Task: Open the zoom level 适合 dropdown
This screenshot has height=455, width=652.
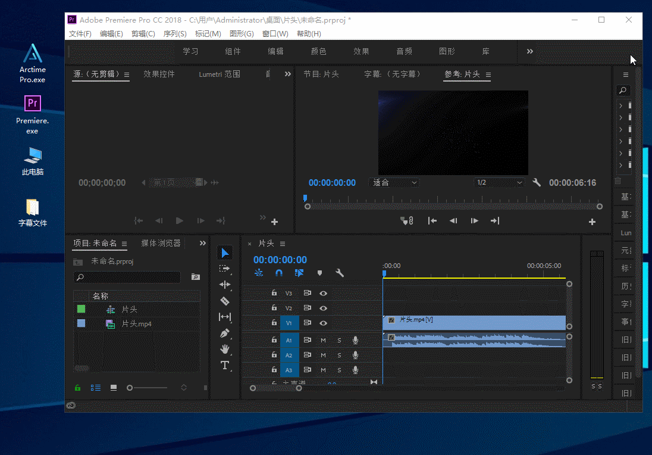Action: [x=394, y=182]
